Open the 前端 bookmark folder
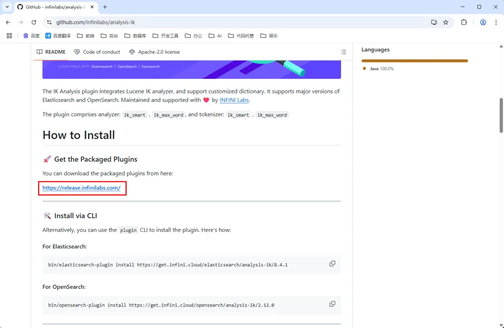Image resolution: width=504 pixels, height=328 pixels. point(86,36)
